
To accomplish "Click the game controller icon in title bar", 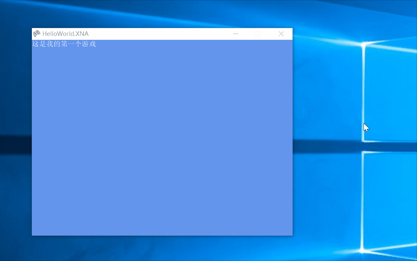I will [36, 34].
